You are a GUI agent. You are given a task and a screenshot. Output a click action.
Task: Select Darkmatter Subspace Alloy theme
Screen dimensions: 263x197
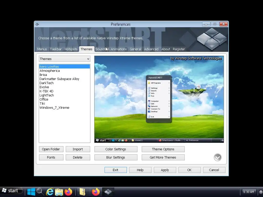[x=64, y=79]
